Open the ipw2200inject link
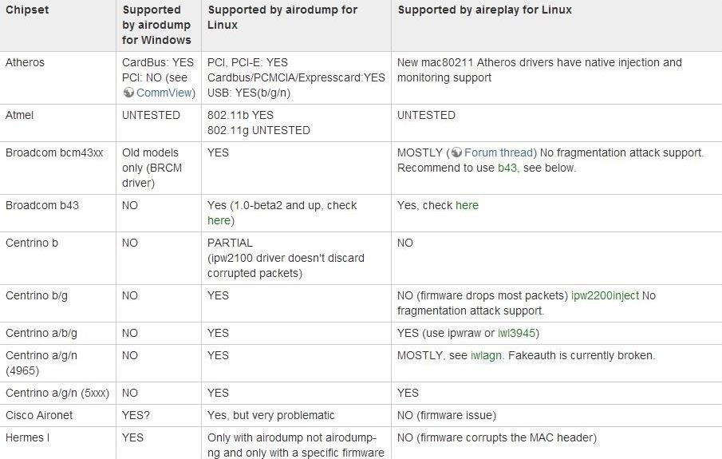 coord(605,295)
